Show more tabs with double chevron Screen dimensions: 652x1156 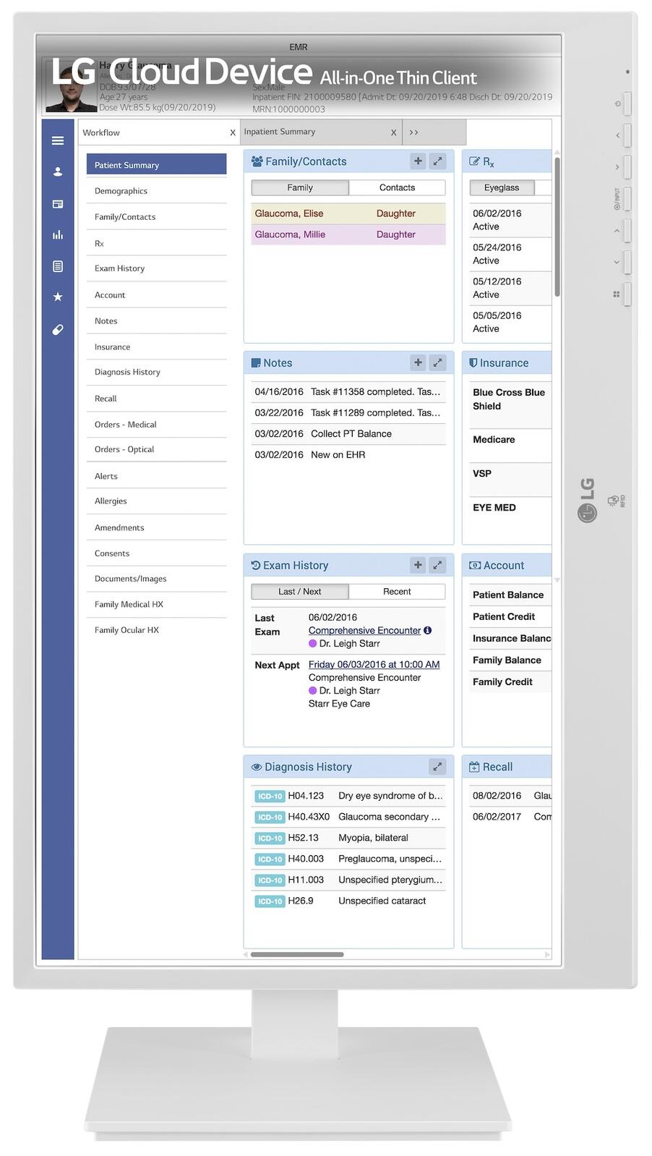tap(414, 132)
